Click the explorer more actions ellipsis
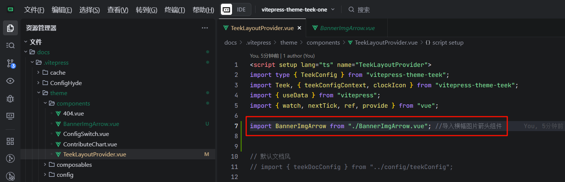565x182 pixels. 204,28
